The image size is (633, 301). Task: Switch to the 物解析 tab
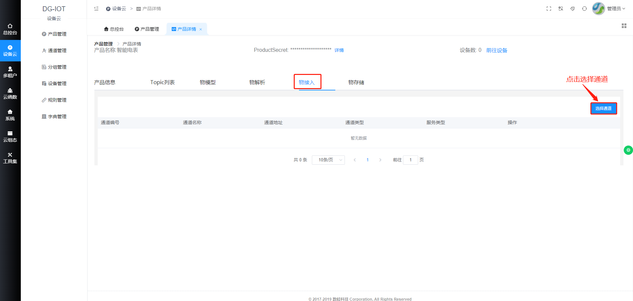257,82
